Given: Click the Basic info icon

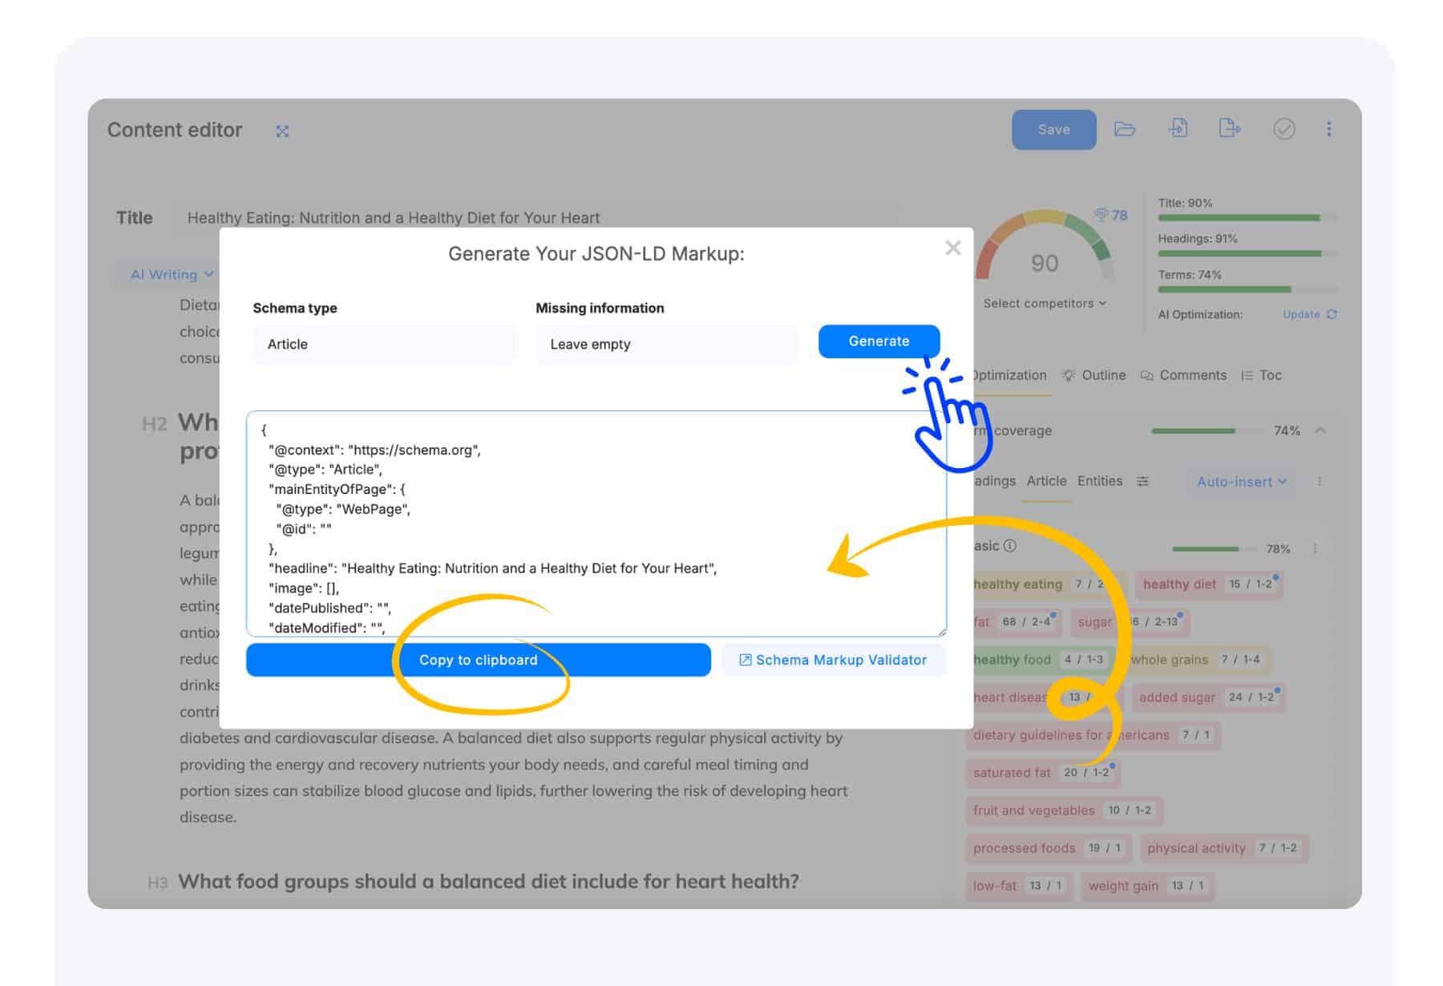Looking at the screenshot, I should (1010, 546).
